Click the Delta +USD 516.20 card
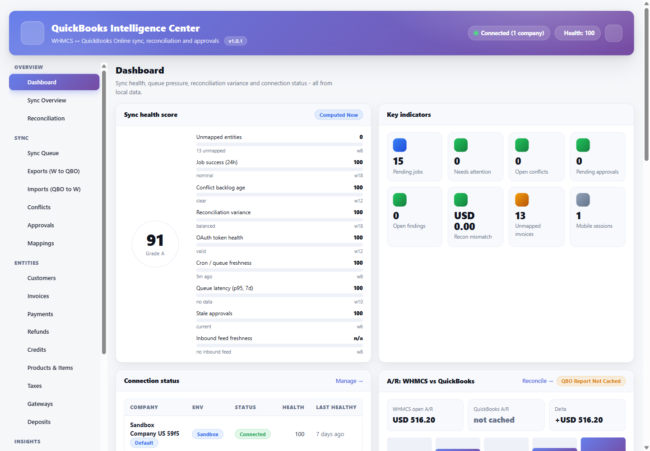The image size is (650, 451). click(x=587, y=415)
